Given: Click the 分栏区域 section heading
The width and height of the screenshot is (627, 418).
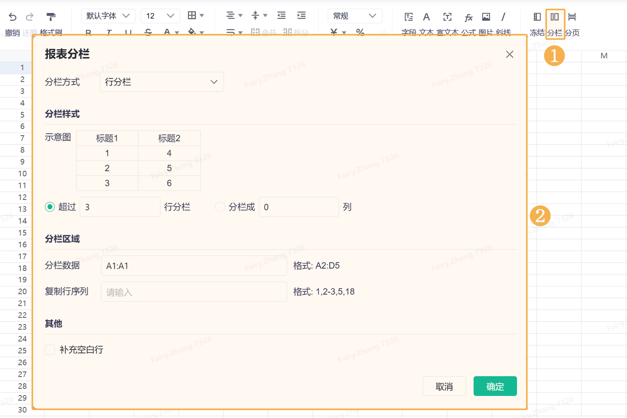Looking at the screenshot, I should click(62, 239).
